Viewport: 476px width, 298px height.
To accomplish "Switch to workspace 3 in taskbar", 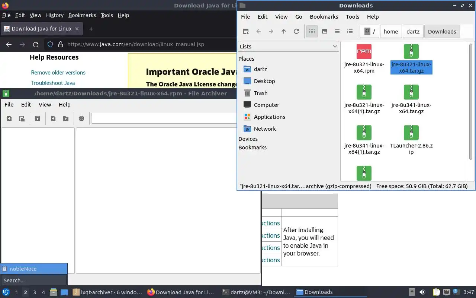I will coord(34,292).
